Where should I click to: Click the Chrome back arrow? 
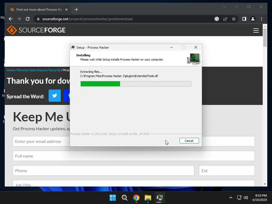pyautogui.click(x=11, y=19)
